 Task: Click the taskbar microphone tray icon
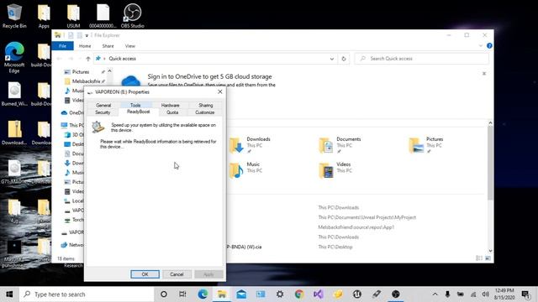[x=447, y=294]
